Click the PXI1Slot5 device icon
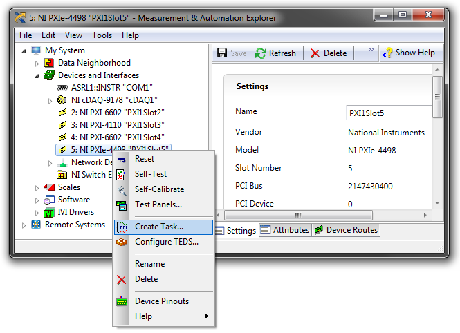Image resolution: width=460 pixels, height=333 pixels. tap(62, 150)
